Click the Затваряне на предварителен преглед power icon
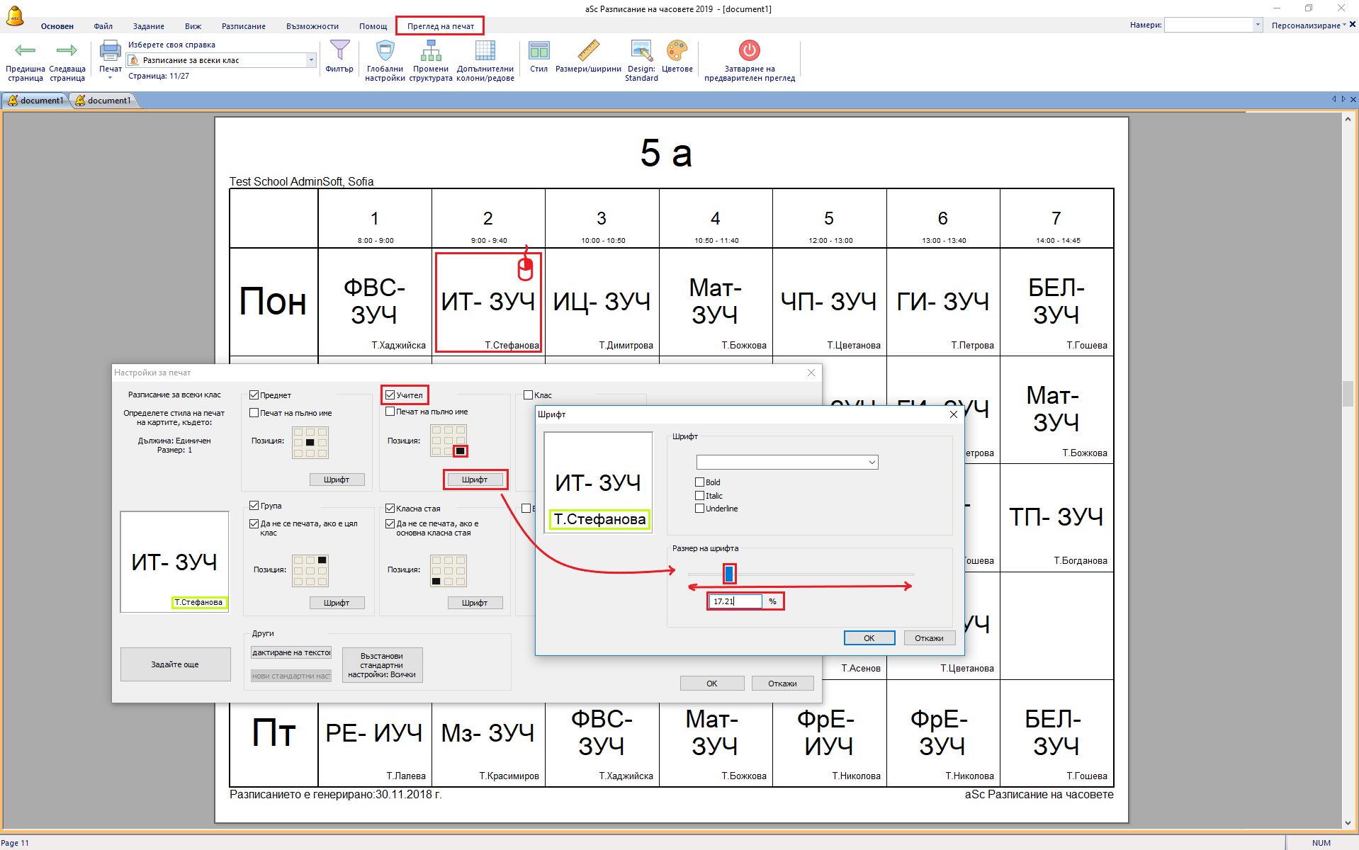 (x=749, y=51)
